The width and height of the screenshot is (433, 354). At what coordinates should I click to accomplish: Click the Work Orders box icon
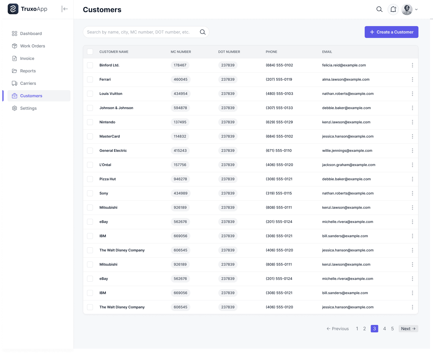coord(15,46)
